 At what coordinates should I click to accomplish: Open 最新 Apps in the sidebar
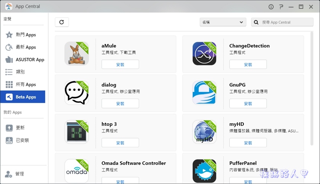tap(23, 47)
